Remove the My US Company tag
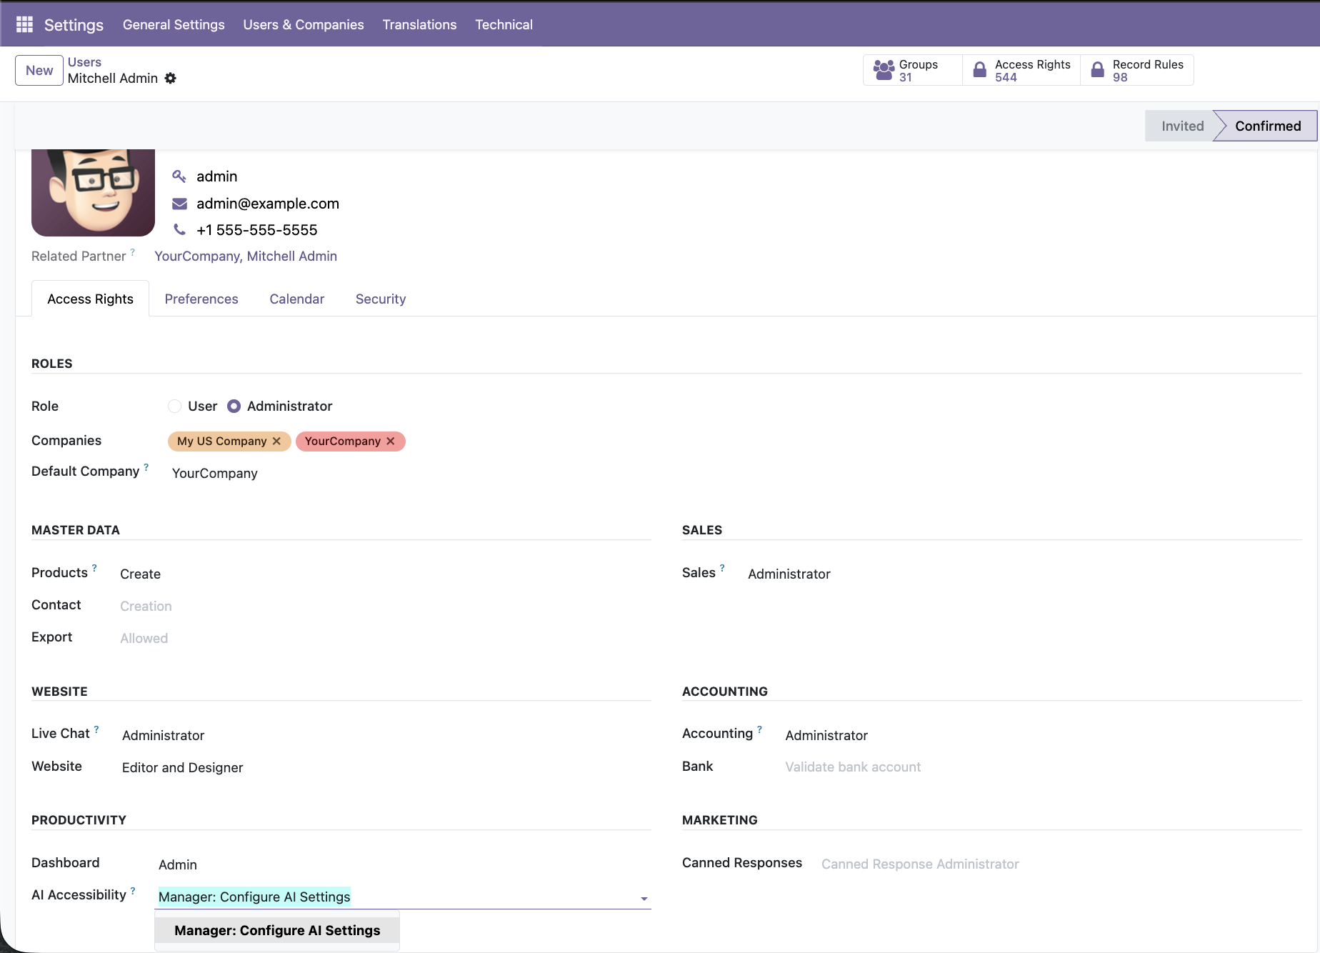 click(276, 441)
